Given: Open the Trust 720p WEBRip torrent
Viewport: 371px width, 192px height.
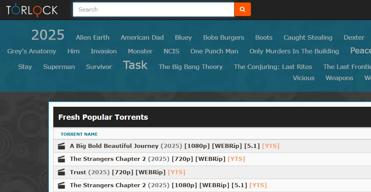Looking at the screenshot, I should click(x=78, y=172).
